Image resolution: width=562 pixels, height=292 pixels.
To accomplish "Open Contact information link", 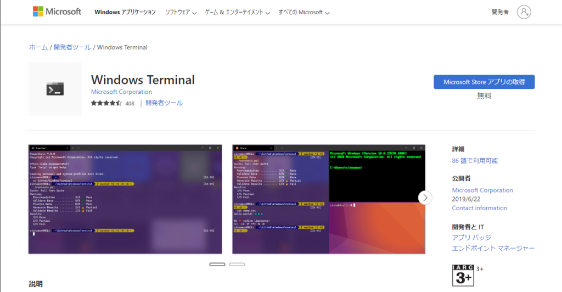I will pyautogui.click(x=480, y=208).
